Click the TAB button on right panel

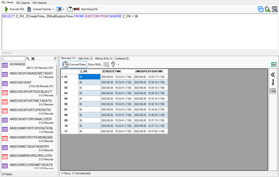[x=272, y=91]
